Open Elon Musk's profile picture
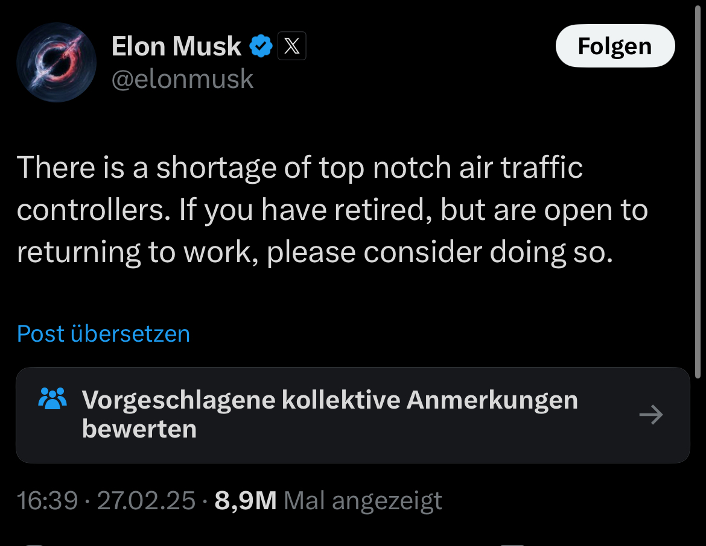The image size is (706, 546). [56, 62]
